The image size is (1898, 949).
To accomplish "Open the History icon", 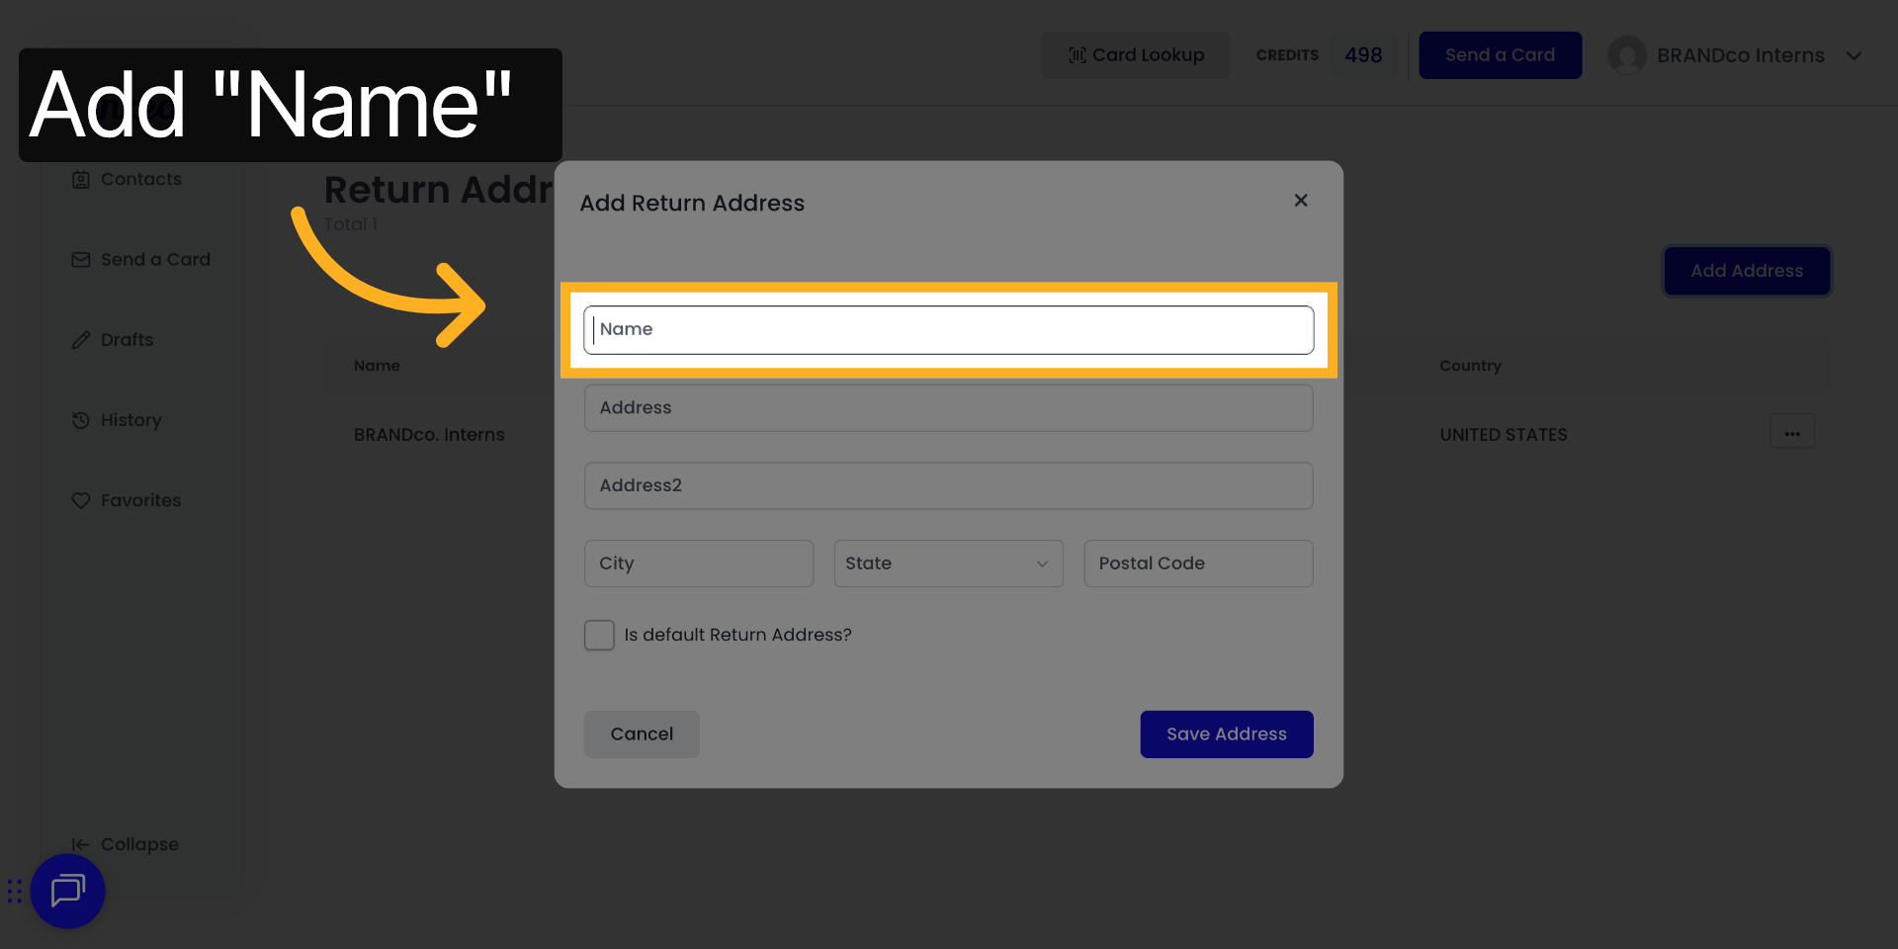I will 81,419.
